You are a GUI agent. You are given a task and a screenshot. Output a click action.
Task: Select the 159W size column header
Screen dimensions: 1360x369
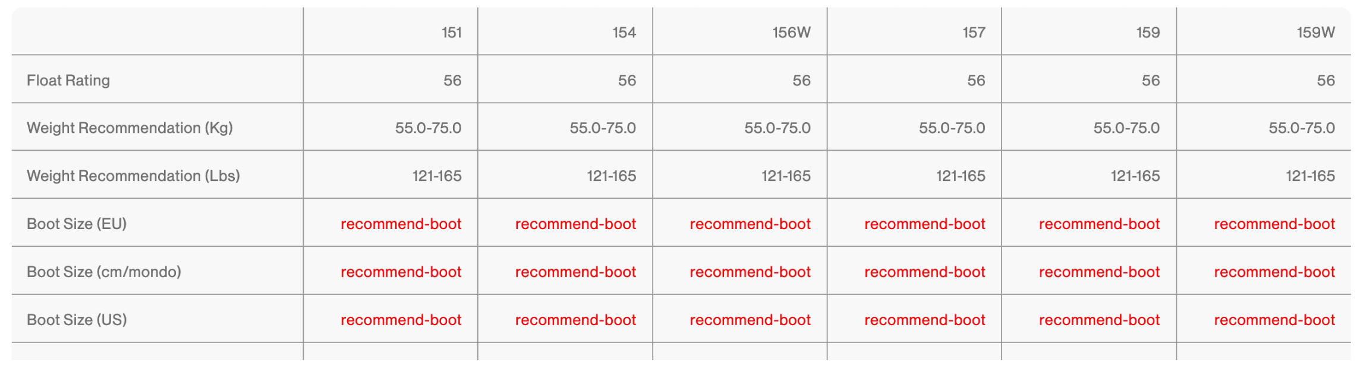pyautogui.click(x=1315, y=33)
